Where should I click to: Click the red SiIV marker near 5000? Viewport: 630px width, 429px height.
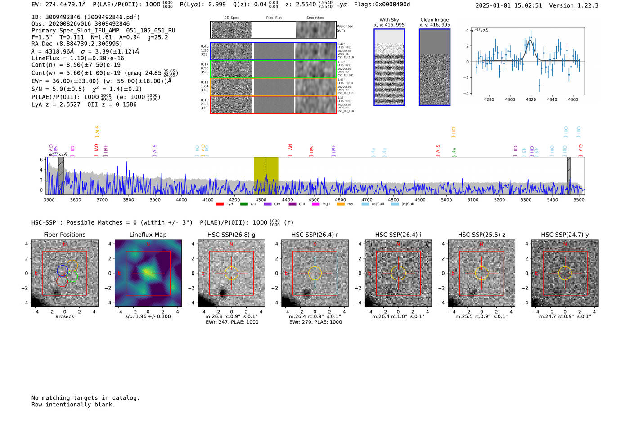(438, 149)
